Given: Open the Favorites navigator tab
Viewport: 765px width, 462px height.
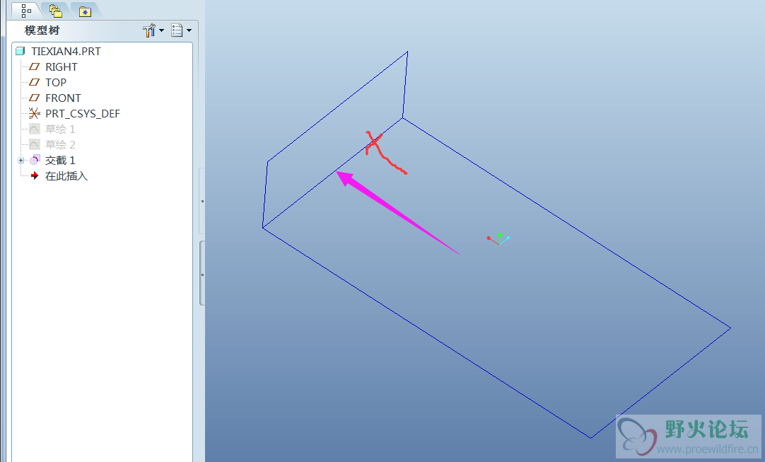Looking at the screenshot, I should click(x=85, y=11).
